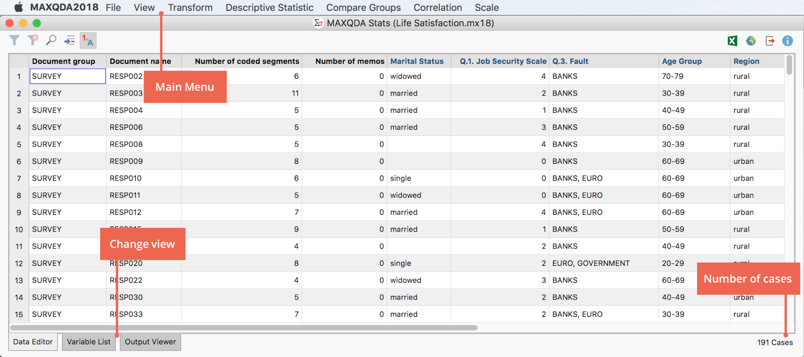This screenshot has height=357, width=804.
Task: Click the horizontal scrollbar thumb
Action: [244, 328]
